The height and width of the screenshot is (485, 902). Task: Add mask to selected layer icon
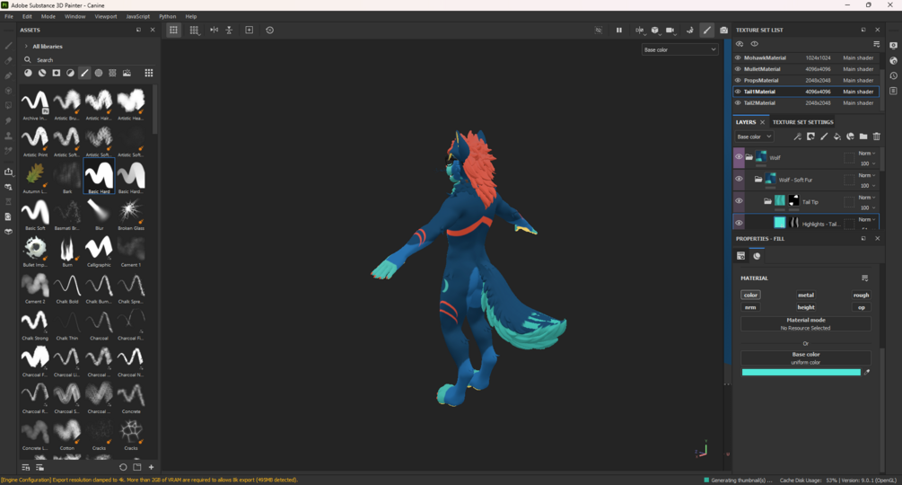[810, 137]
